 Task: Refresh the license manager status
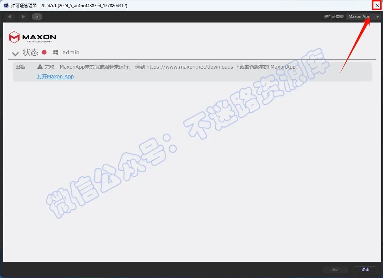click(37, 17)
